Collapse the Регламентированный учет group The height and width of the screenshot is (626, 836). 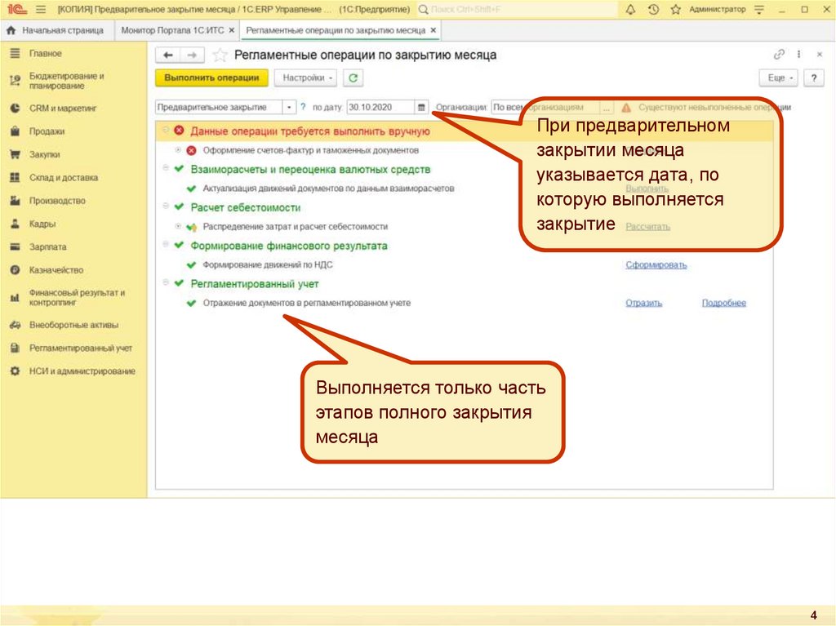tap(167, 283)
